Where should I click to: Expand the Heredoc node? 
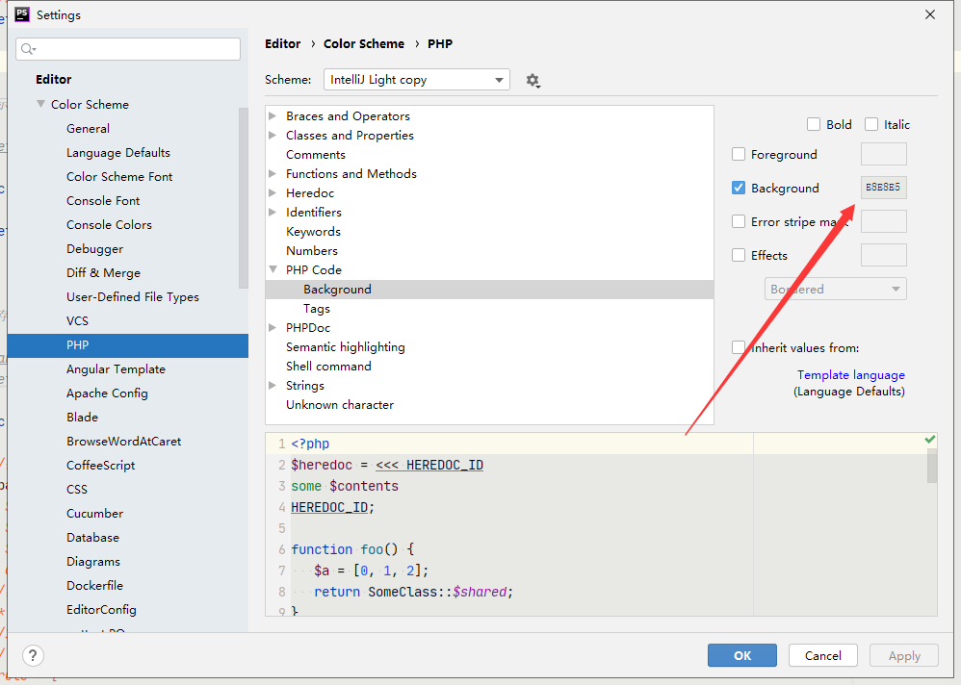pos(273,192)
